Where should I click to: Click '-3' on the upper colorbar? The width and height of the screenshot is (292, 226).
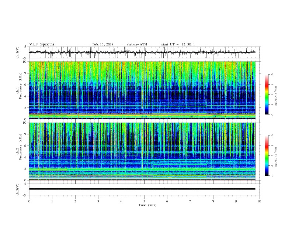272,74
